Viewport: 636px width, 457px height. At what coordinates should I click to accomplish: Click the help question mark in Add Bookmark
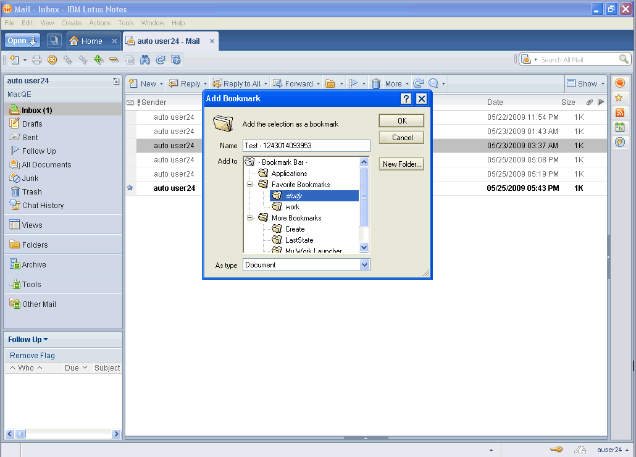tap(406, 99)
